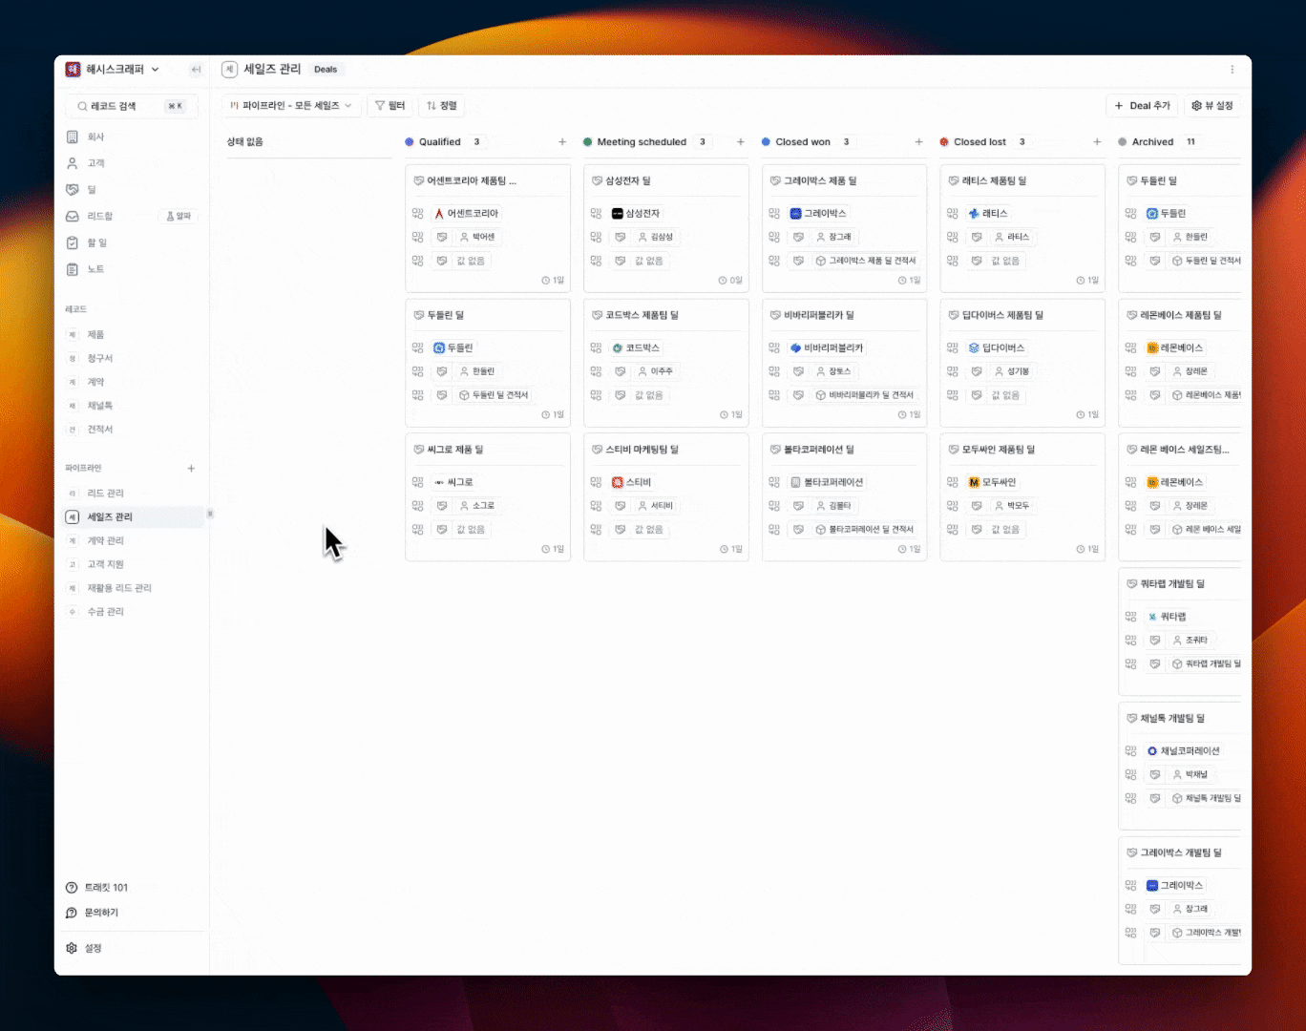Image resolution: width=1306 pixels, height=1031 pixels.
Task: Open the 볼타코퍼레이션 딜 card title
Action: click(x=819, y=450)
